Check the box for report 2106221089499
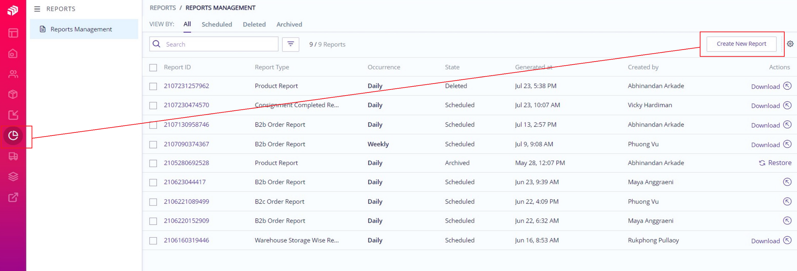797x271 pixels. click(x=153, y=202)
